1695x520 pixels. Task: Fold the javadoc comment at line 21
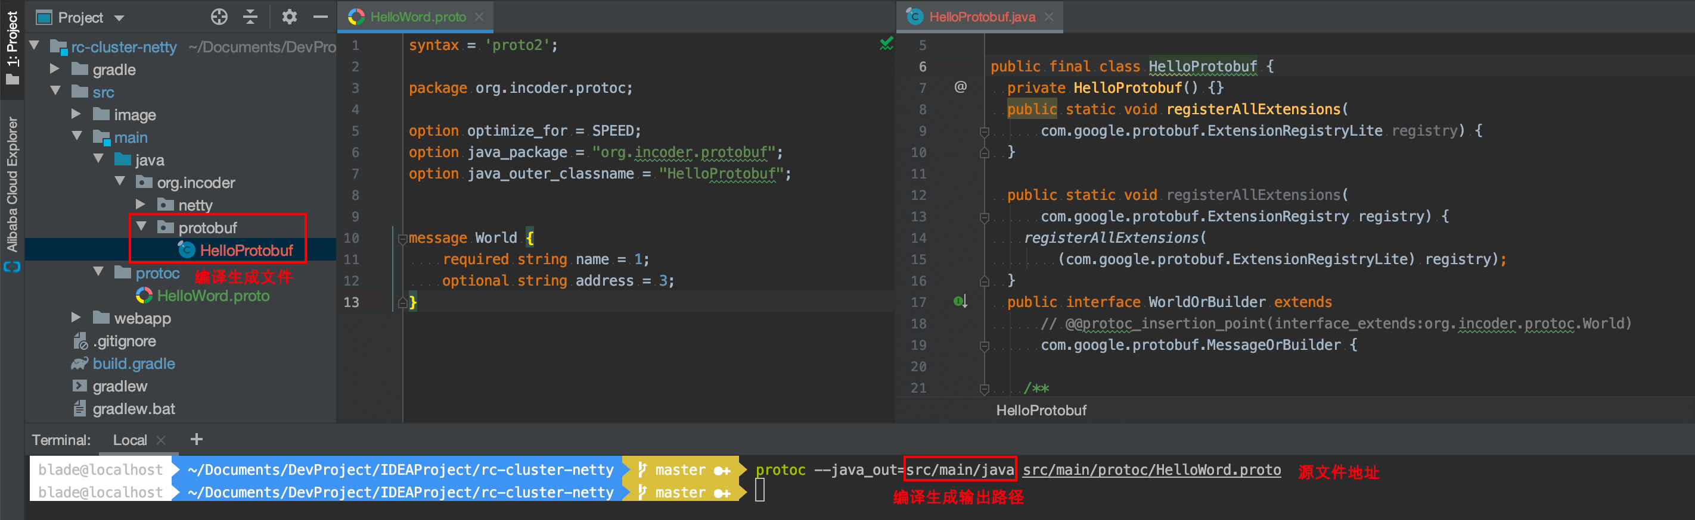[x=985, y=389]
